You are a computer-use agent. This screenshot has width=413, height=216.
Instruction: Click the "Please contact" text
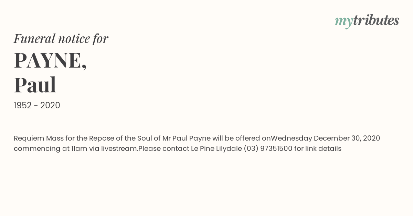click(x=163, y=149)
